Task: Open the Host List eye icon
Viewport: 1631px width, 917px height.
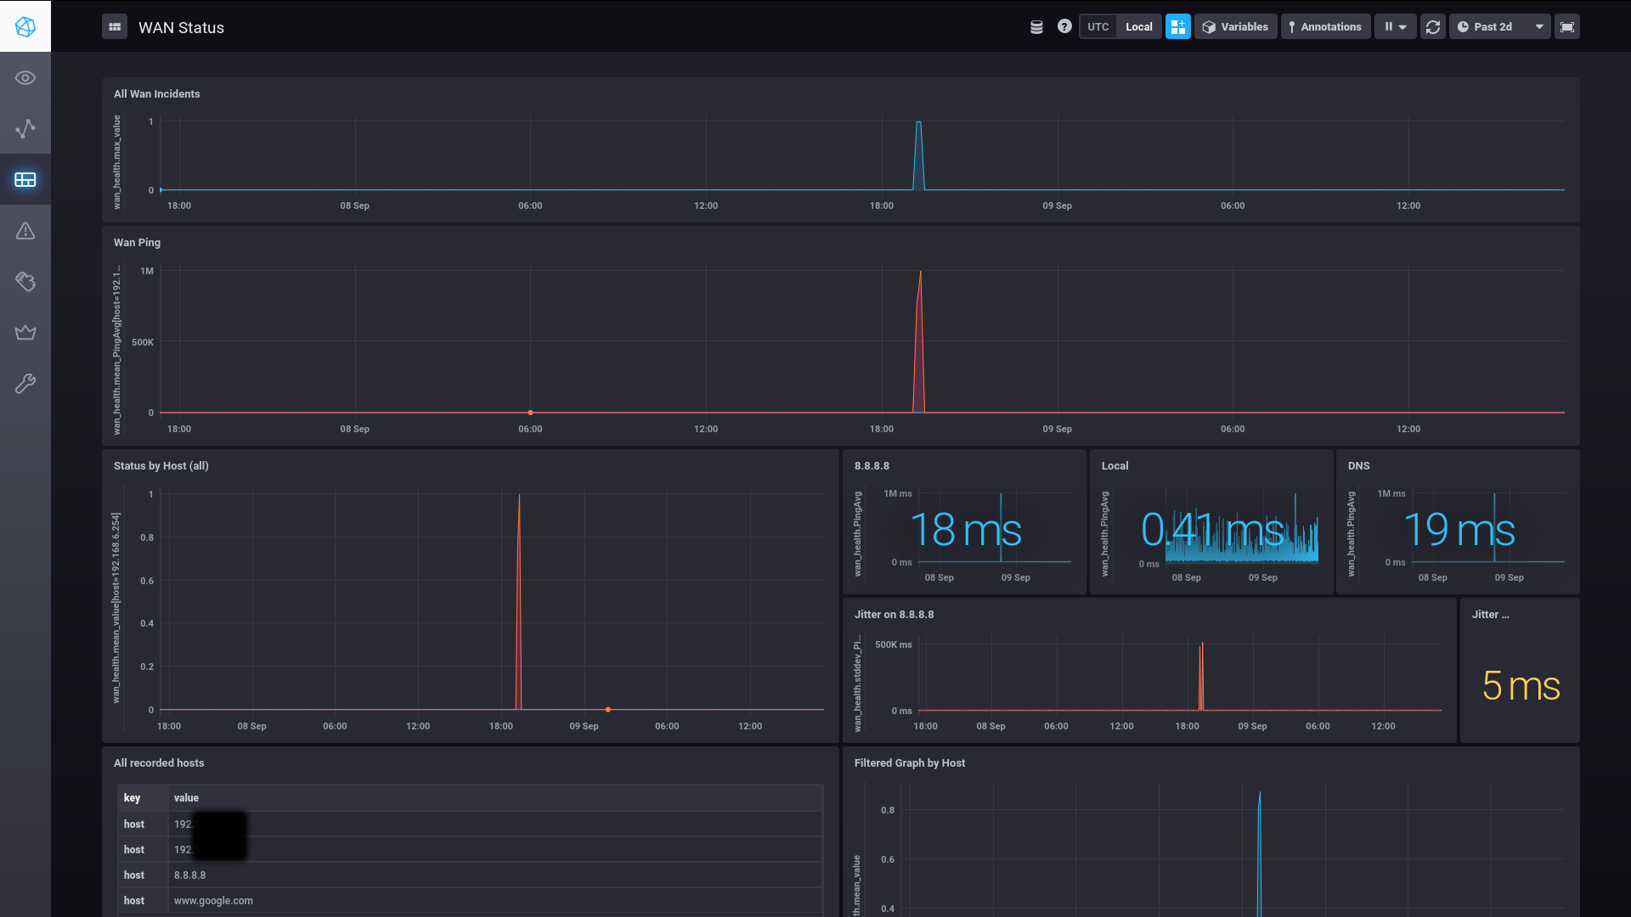Action: click(25, 78)
